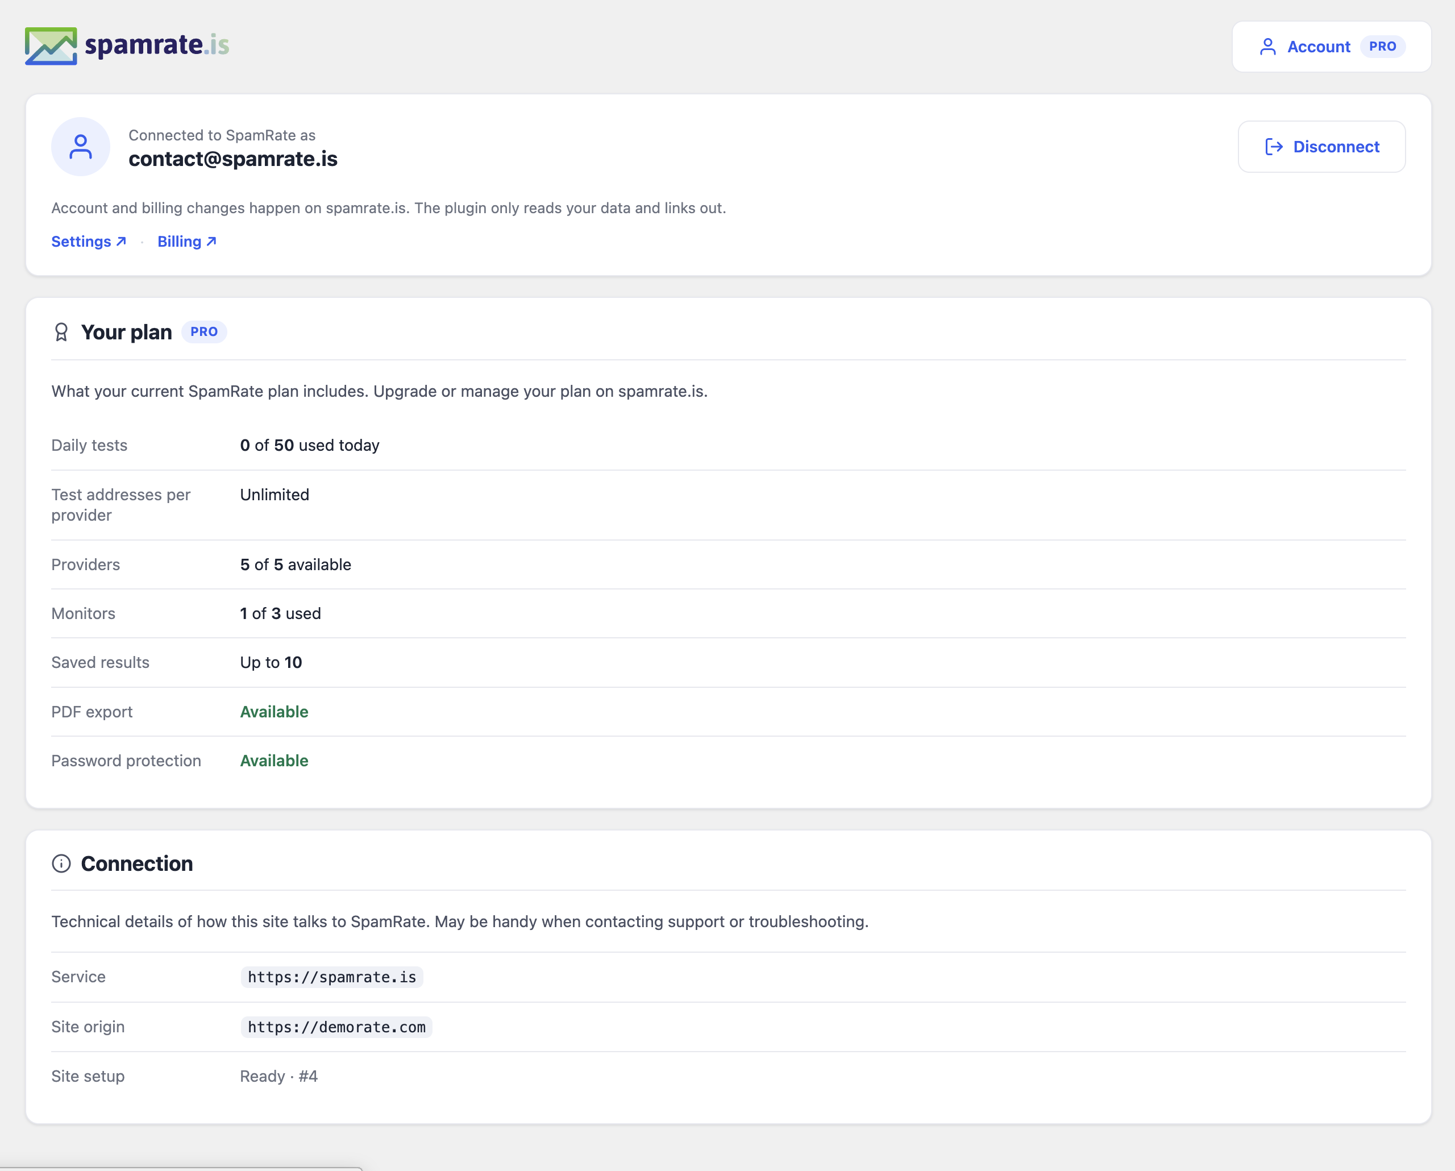The width and height of the screenshot is (1455, 1171).
Task: Click the Saved results label
Action: coord(101,662)
